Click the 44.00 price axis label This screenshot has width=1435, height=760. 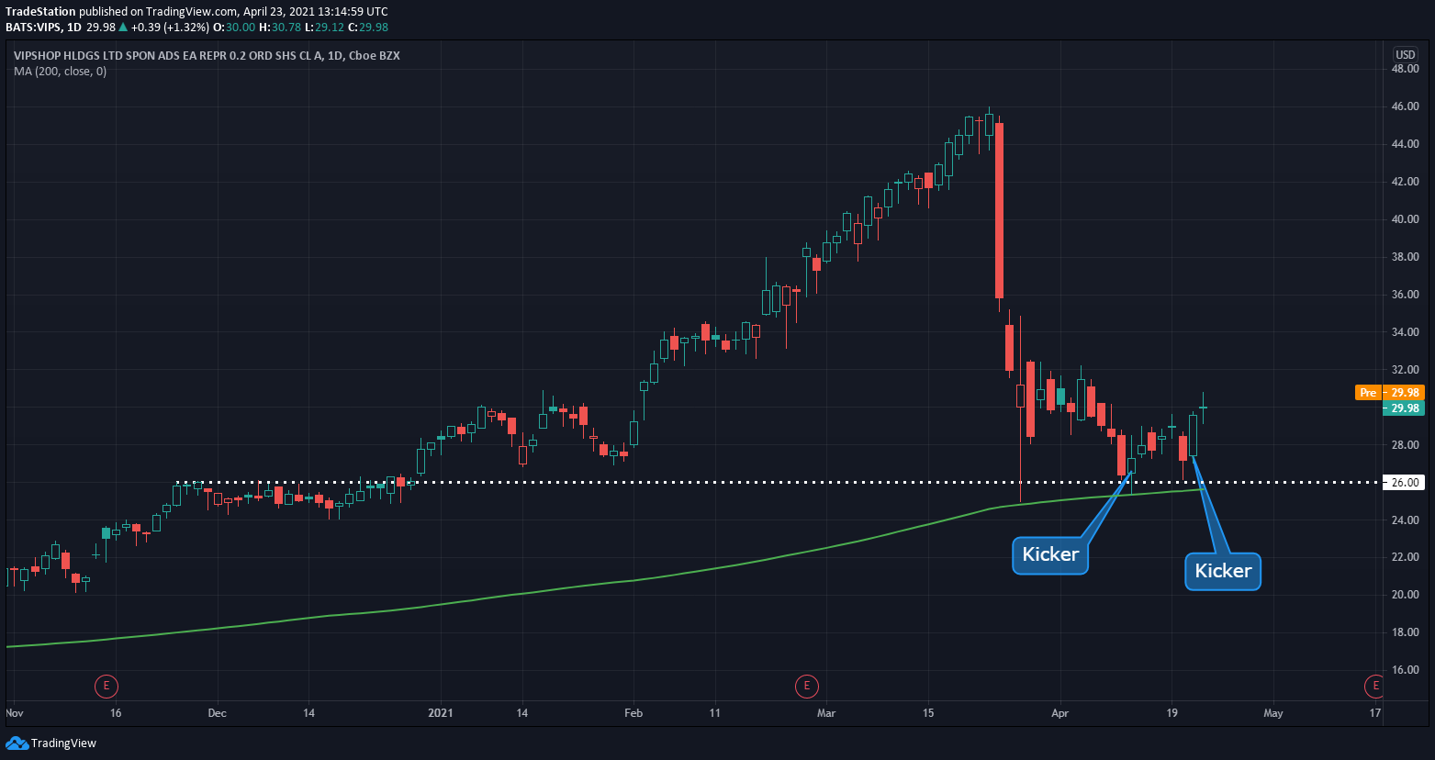[x=1405, y=144]
